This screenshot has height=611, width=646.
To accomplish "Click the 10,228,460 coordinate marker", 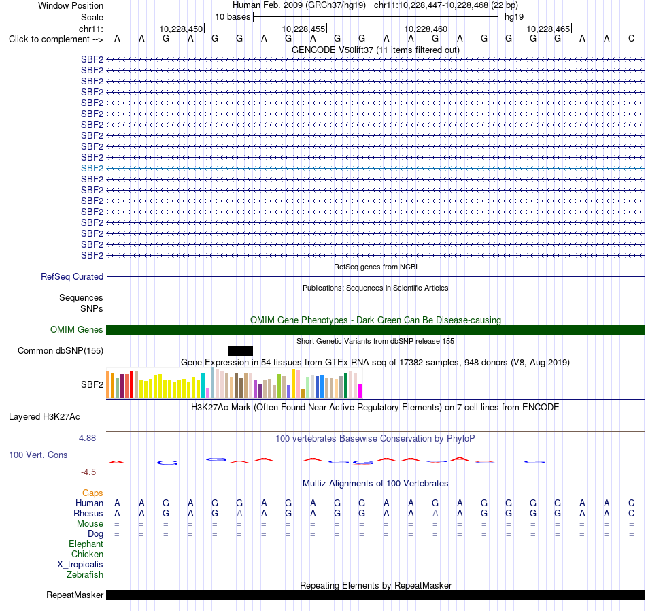I will [426, 29].
